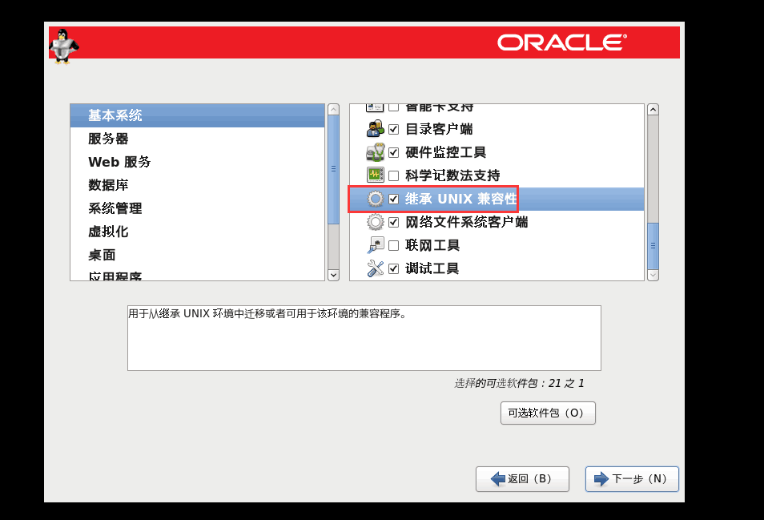
Task: Click the package description text box
Action: [x=364, y=337]
